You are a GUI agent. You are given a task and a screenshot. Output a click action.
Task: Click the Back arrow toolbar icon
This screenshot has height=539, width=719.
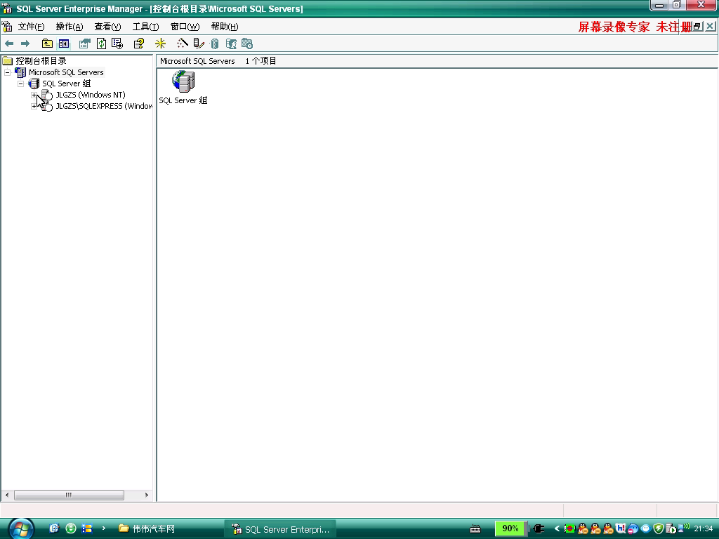pos(9,44)
